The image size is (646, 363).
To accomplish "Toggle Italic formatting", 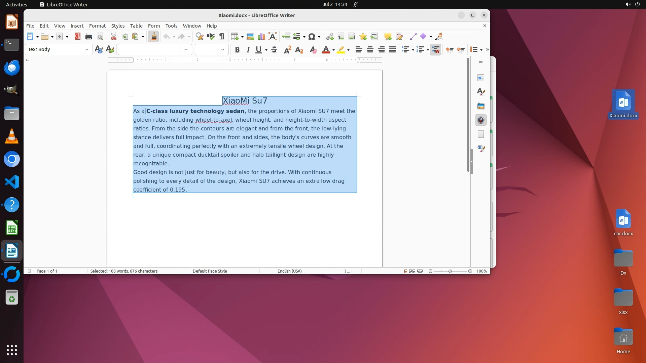I will pyautogui.click(x=248, y=50).
